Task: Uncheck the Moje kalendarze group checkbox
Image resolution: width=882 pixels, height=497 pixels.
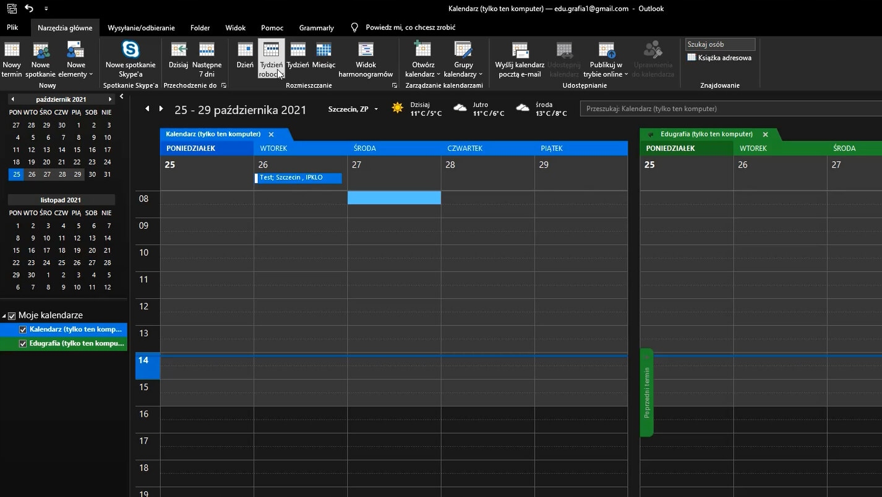Action: [12, 316]
